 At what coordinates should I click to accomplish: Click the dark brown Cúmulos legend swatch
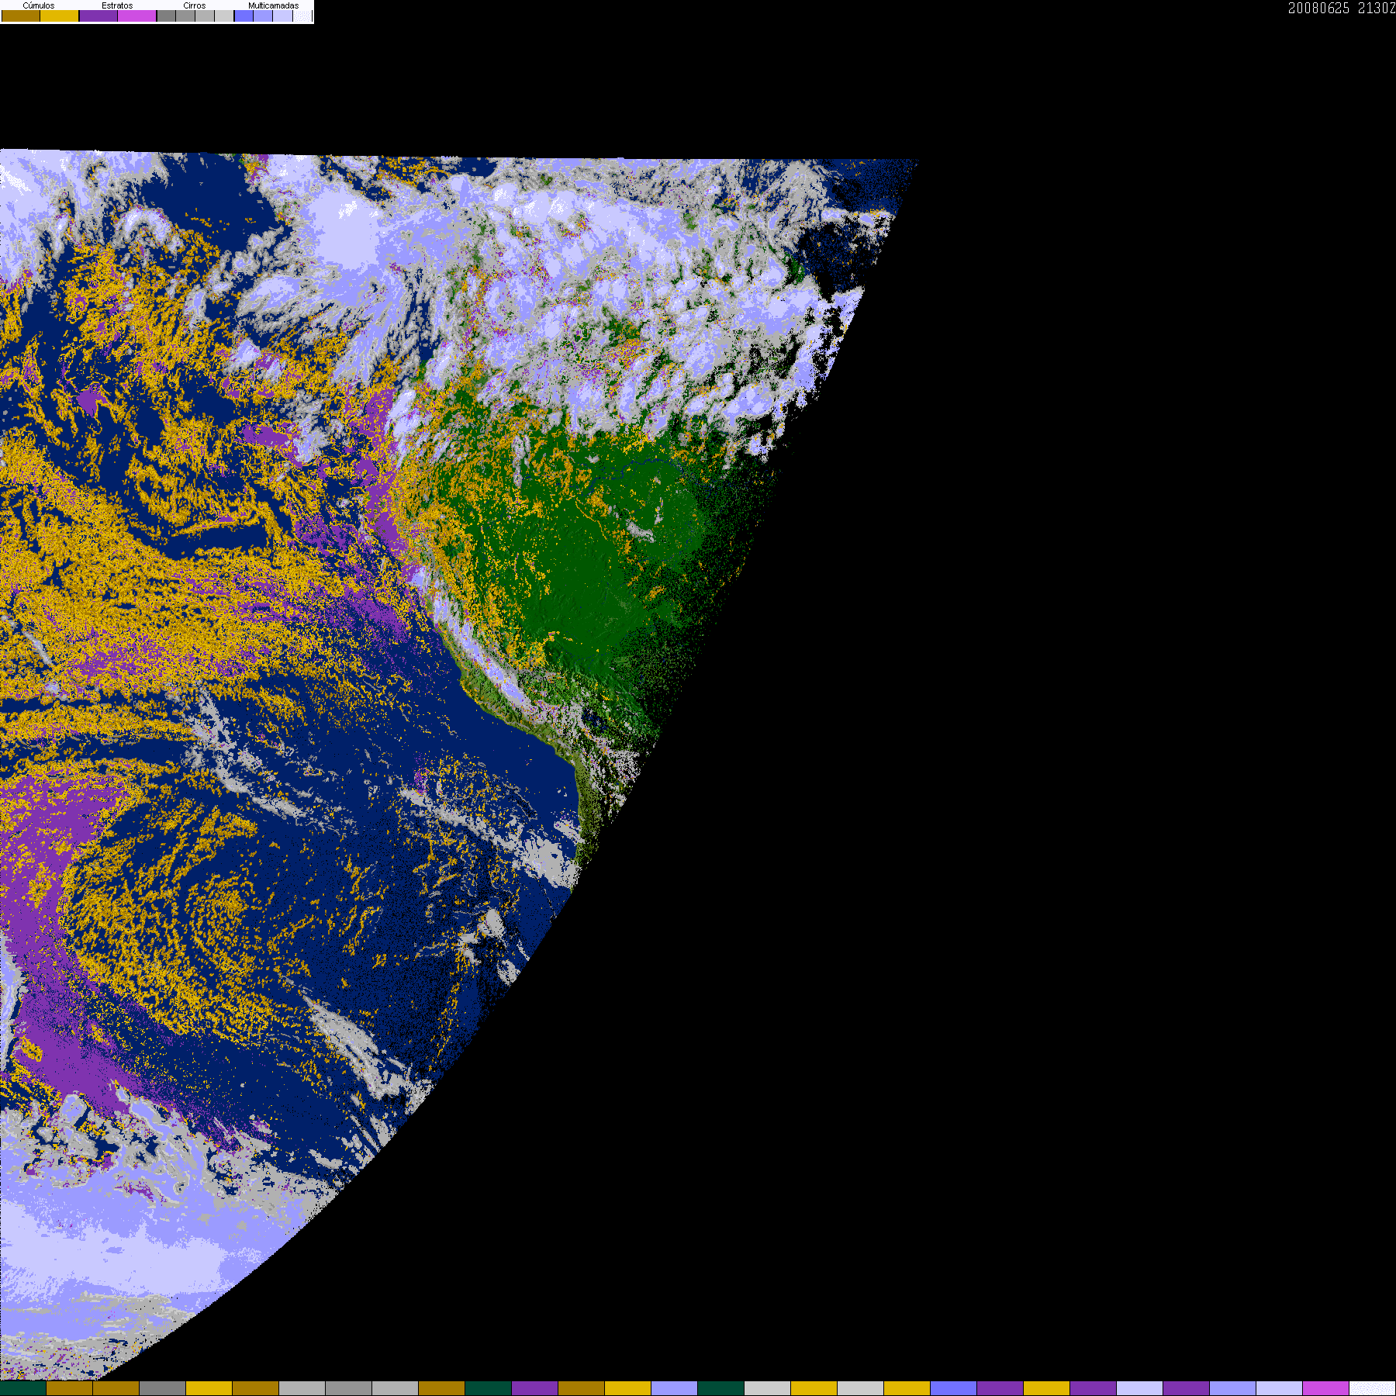pyautogui.click(x=21, y=16)
